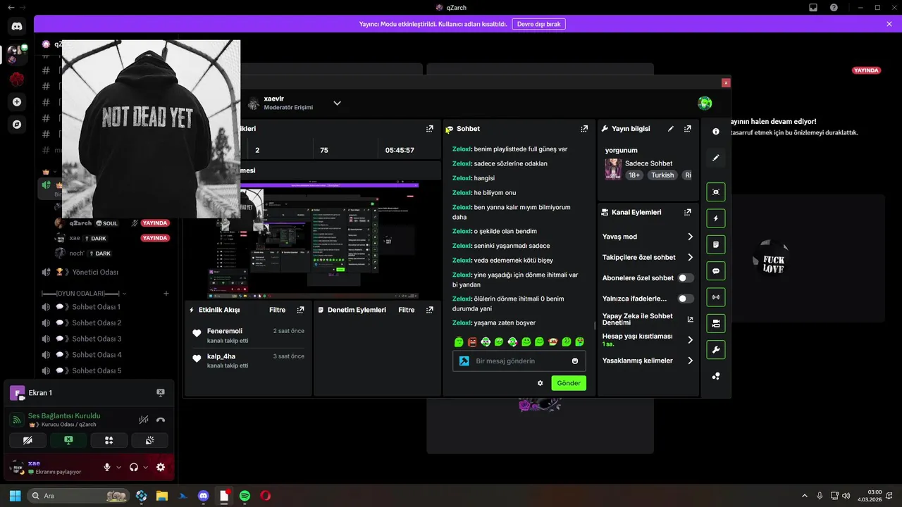Toggle the broadcast signal panel icon
The width and height of the screenshot is (902, 507).
[x=716, y=297]
